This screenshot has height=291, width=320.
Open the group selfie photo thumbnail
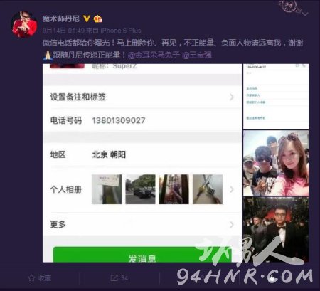click(x=276, y=163)
